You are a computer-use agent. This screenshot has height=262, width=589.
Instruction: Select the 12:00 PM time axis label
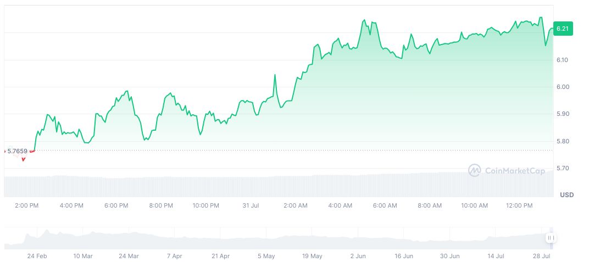[519, 205]
